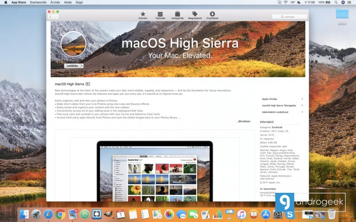Open Numbers chart icon in Dock
This screenshot has height=222, width=356.
(x=218, y=214)
